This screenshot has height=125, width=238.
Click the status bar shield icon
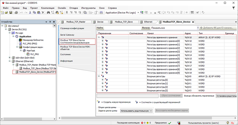(228, 123)
